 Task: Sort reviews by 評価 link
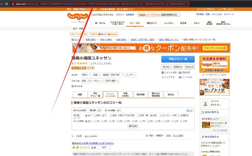point(168,136)
